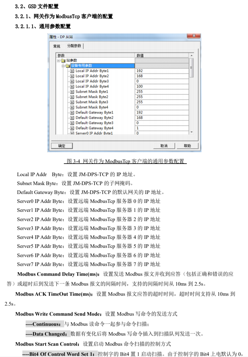Click value 192 for Default Gateway Byte1

162,112
